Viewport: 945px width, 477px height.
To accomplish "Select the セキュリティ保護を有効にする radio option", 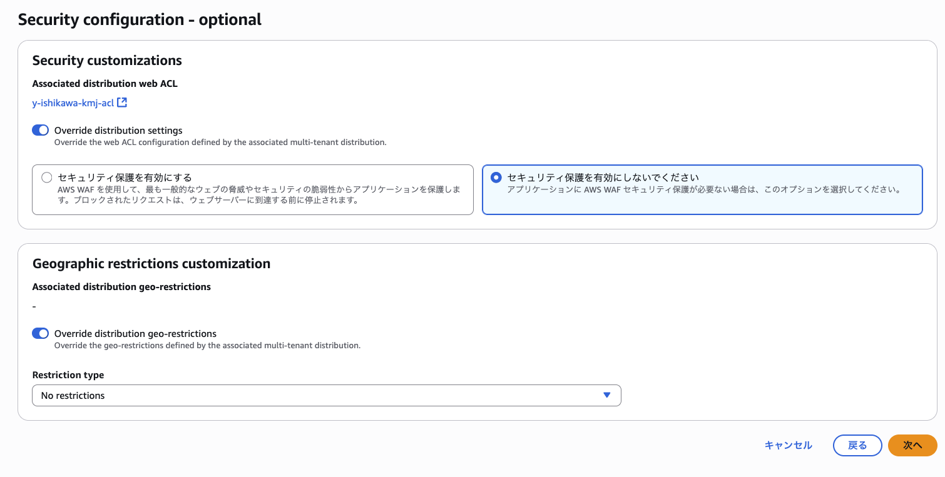I will [x=47, y=177].
